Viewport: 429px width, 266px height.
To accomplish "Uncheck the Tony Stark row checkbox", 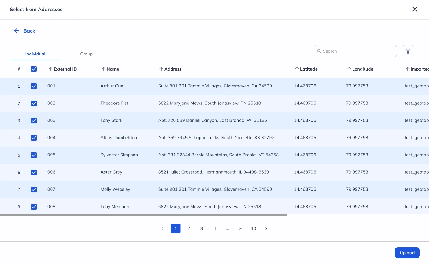I will [34, 121].
